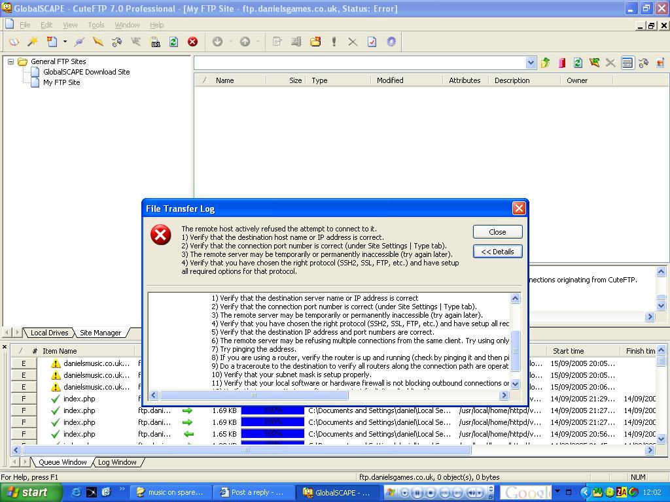Click the New Folder toolbar icon
Image resolution: width=670 pixels, height=502 pixels.
(315, 42)
